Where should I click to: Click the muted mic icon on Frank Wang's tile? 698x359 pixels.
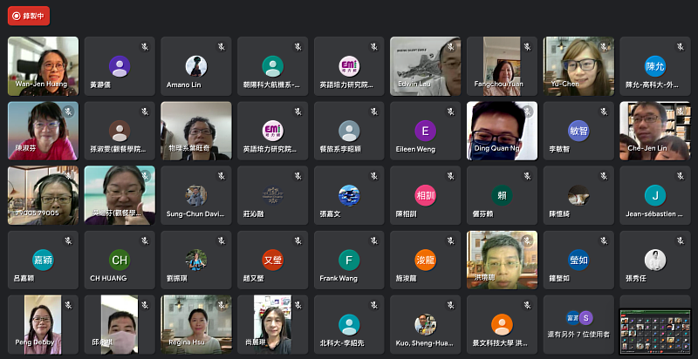374,240
